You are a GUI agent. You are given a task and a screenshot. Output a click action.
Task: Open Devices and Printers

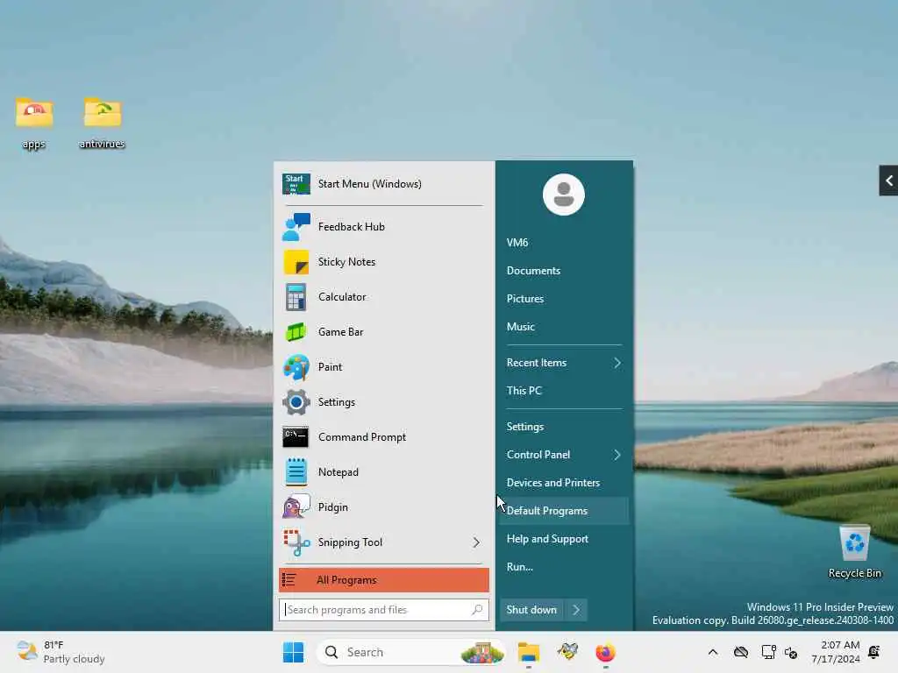[553, 483]
